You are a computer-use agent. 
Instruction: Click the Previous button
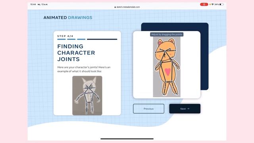pos(148,108)
